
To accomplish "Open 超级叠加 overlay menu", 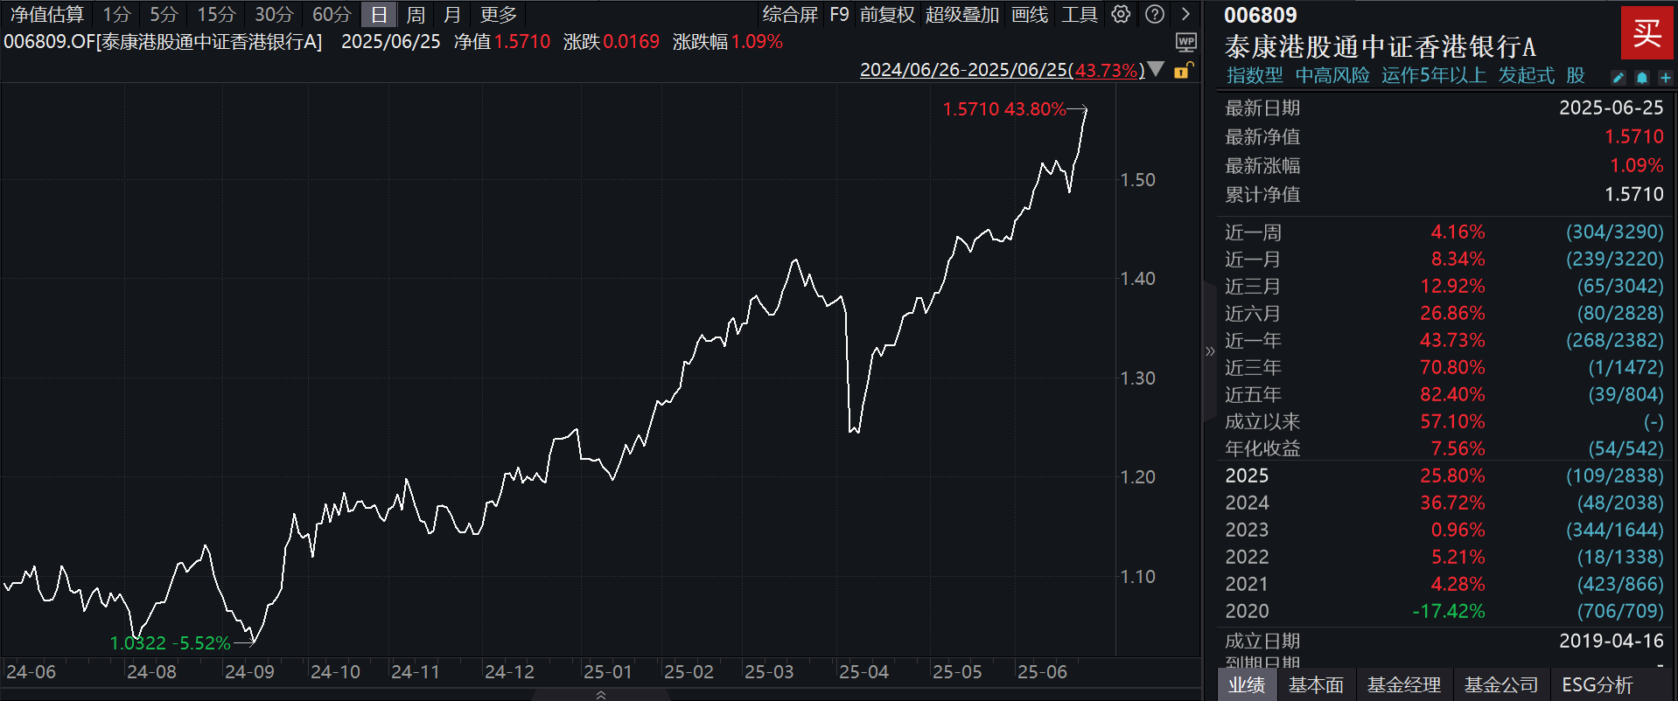I will click(961, 15).
